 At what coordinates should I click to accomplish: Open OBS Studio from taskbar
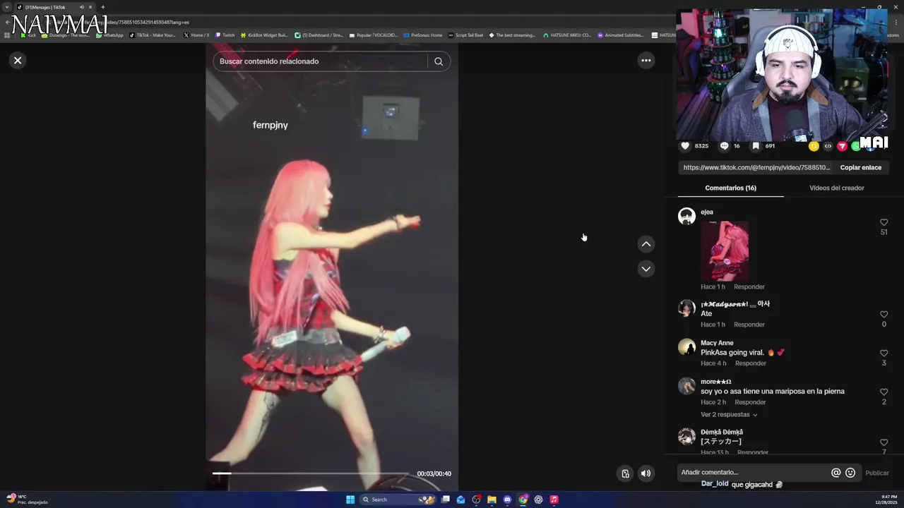[x=476, y=500]
